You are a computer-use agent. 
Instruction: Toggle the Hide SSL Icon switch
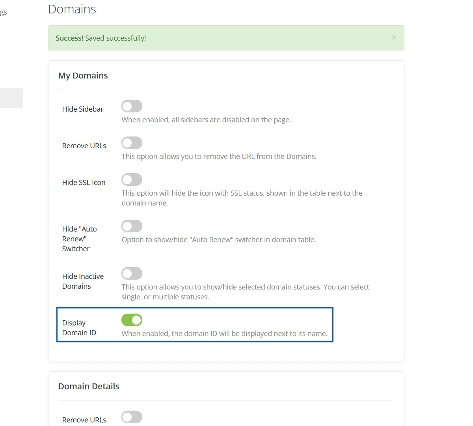pyautogui.click(x=132, y=179)
